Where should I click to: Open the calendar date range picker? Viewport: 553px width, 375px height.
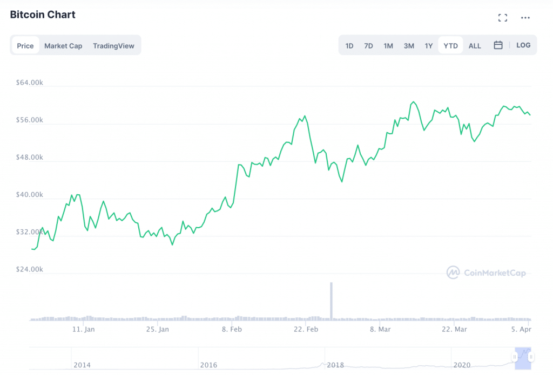pyautogui.click(x=498, y=45)
